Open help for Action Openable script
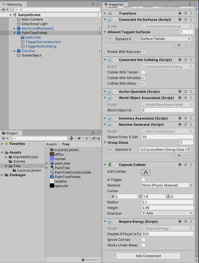The image size is (199, 263). [180, 91]
